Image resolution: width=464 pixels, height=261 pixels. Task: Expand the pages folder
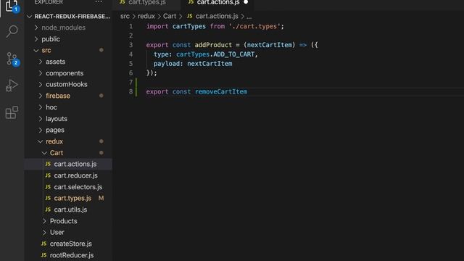coord(41,130)
